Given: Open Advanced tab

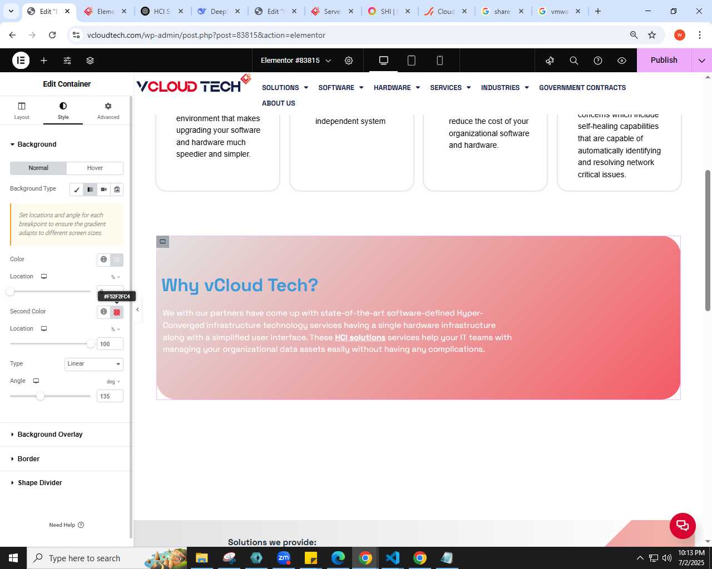Looking at the screenshot, I should 108,111.
